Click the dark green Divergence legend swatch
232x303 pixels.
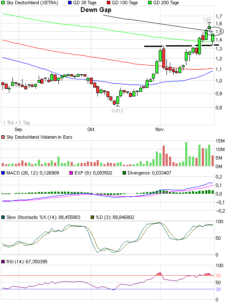coord(124,173)
